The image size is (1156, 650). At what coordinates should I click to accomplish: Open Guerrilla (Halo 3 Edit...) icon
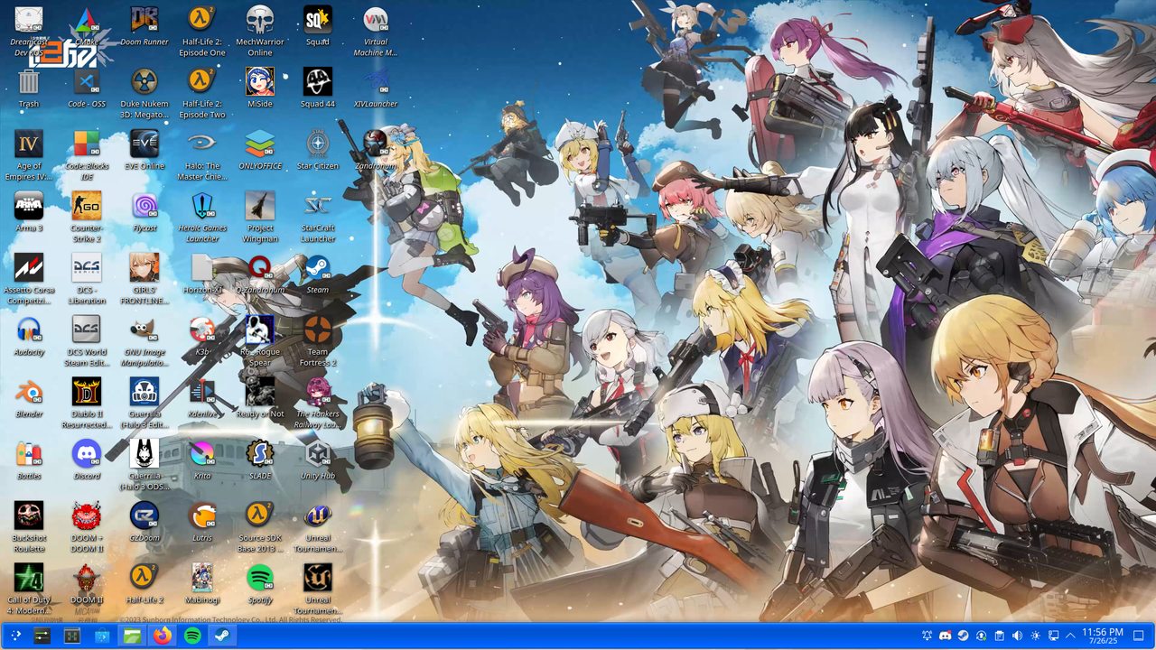(x=144, y=392)
